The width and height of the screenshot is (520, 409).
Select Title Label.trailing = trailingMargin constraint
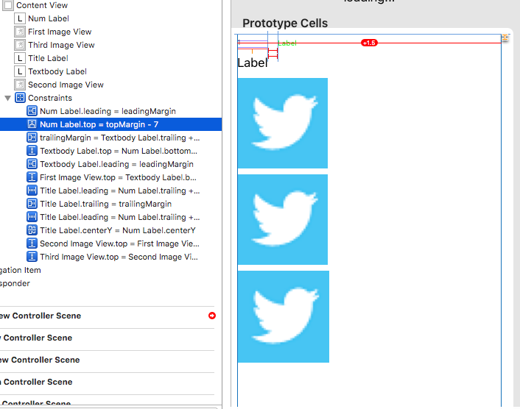[x=105, y=204]
